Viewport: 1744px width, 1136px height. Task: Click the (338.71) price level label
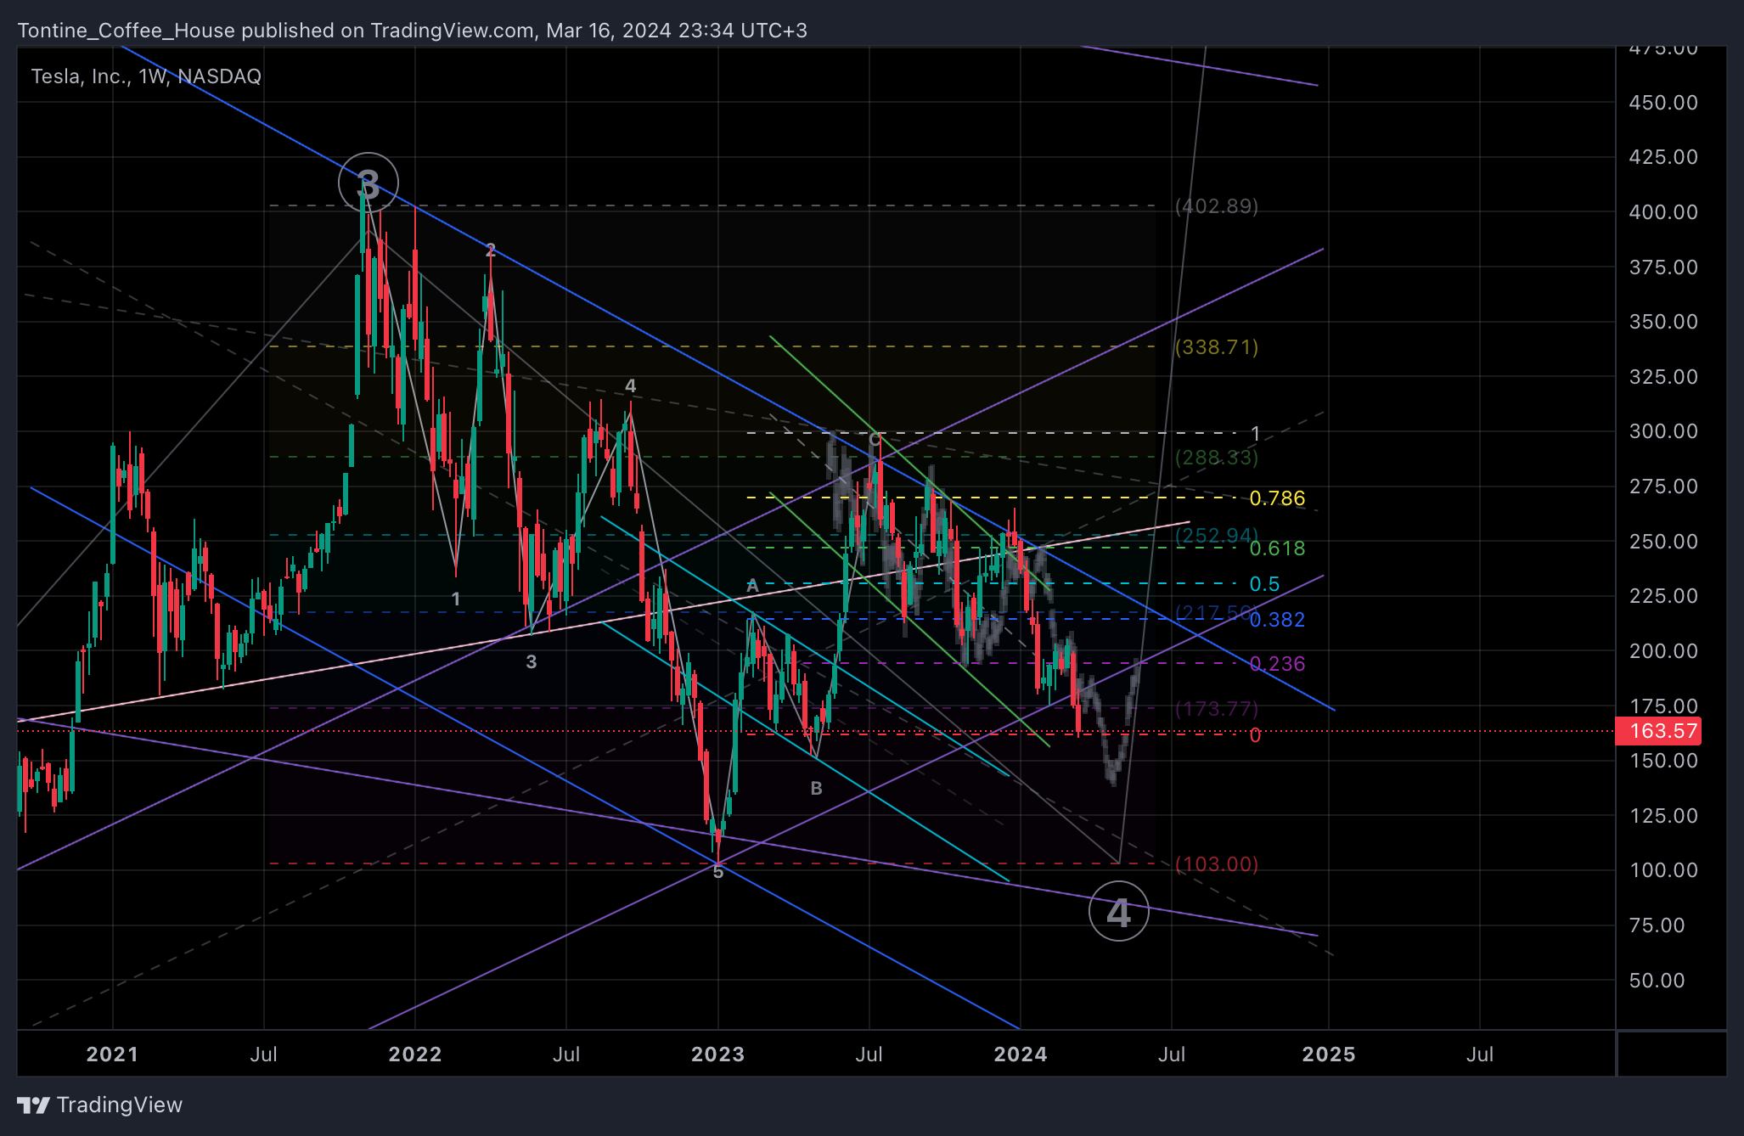1216,347
